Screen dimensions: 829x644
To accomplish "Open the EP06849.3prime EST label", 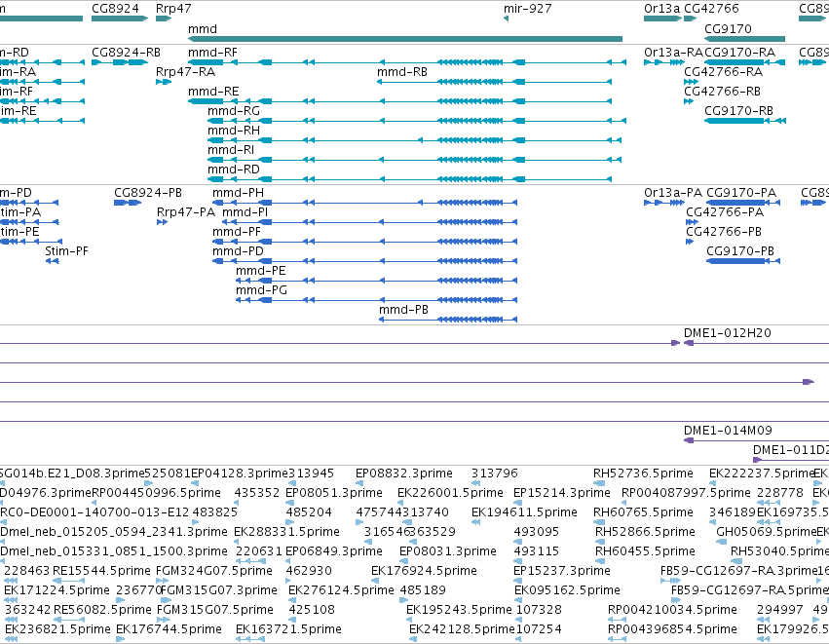I will [x=334, y=551].
